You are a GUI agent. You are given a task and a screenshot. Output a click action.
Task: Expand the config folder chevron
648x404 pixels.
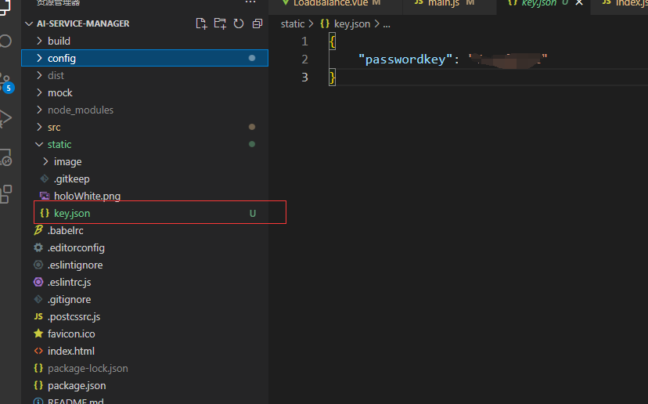39,58
